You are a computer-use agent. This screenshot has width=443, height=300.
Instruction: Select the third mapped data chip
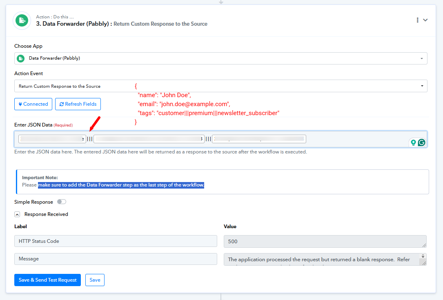click(259, 139)
